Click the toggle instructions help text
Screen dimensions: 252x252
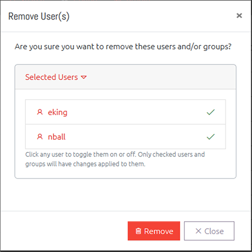[x=115, y=159]
